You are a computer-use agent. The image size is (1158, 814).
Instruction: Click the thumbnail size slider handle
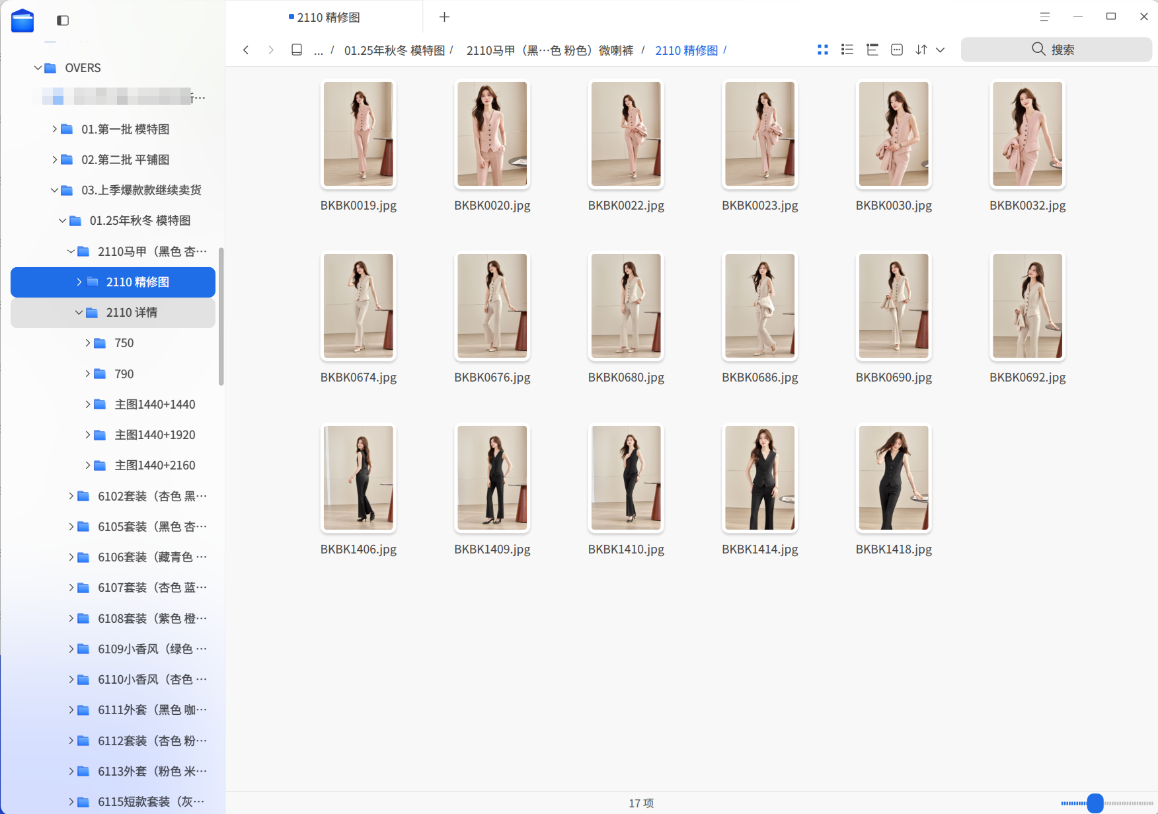coord(1095,803)
